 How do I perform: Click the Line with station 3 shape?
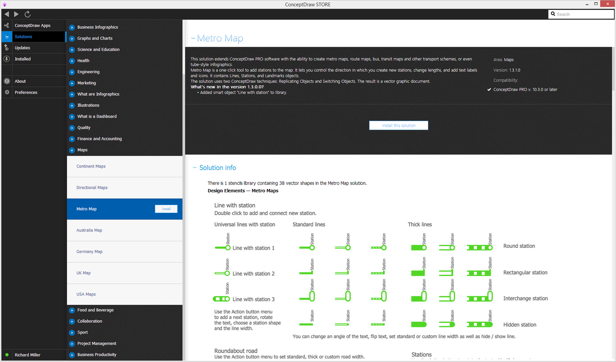[221, 299]
